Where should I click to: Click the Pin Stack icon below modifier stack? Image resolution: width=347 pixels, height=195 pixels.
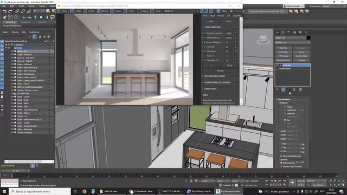(277, 89)
